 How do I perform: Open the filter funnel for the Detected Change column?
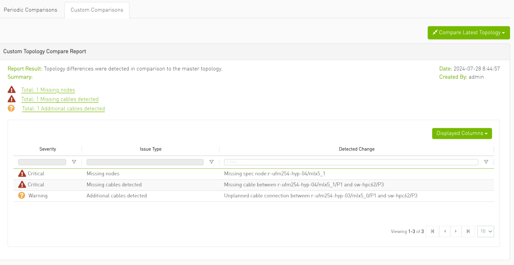[x=486, y=162]
